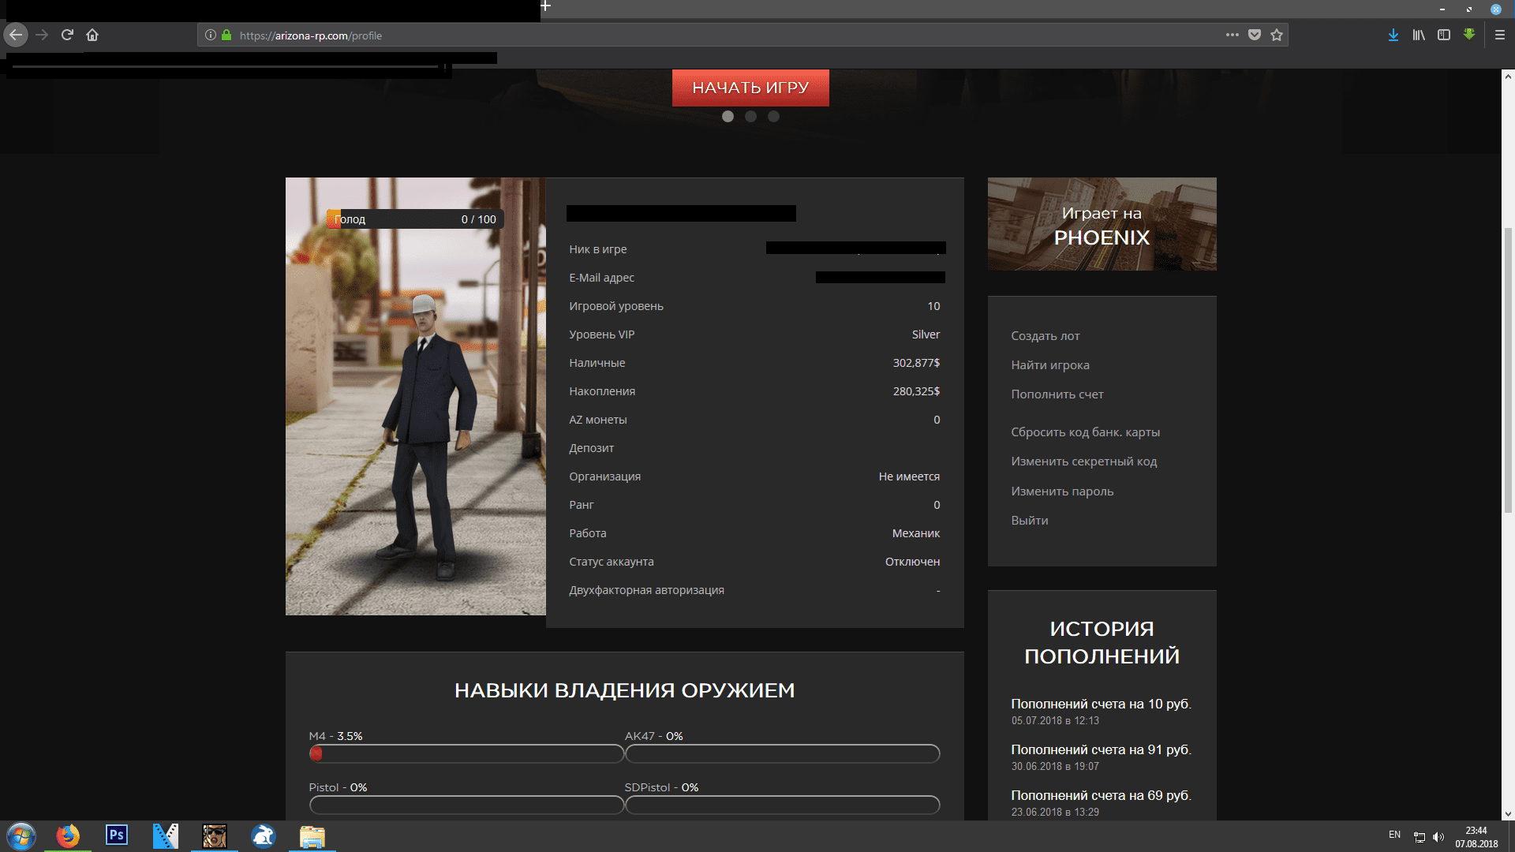Open page actions three-dots menu
Viewport: 1515px width, 852px height.
(1232, 35)
